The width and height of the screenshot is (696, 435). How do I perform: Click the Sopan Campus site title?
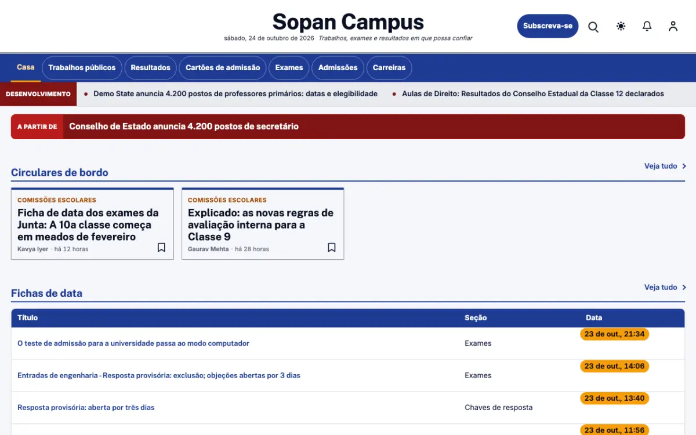coord(348,22)
